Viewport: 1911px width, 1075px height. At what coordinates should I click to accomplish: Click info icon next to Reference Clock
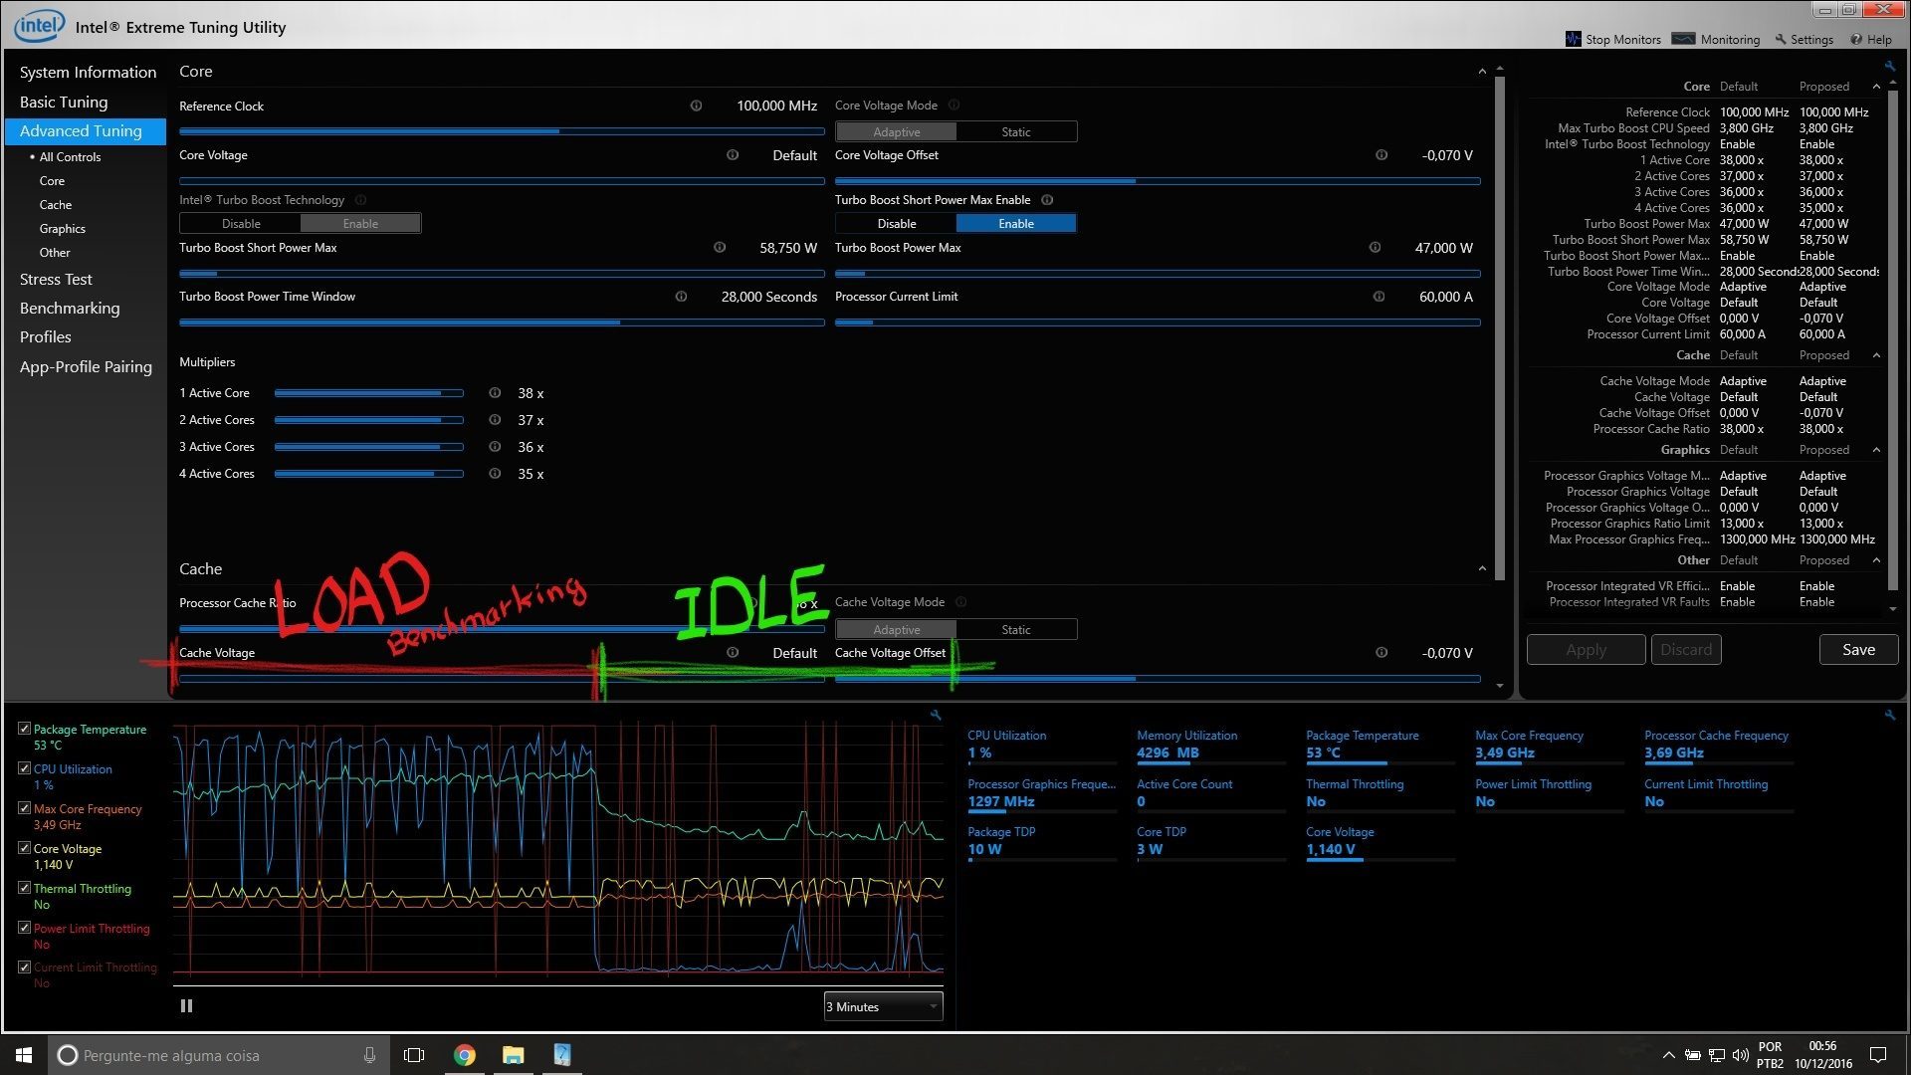(696, 106)
